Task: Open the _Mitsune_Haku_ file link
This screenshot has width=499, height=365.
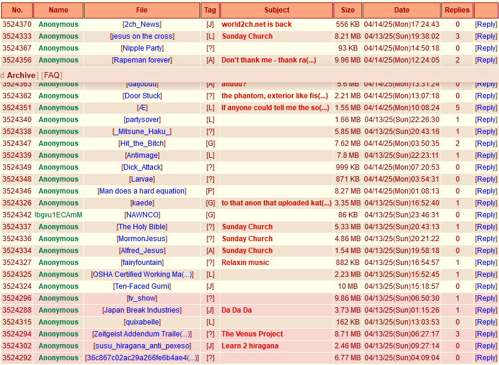Action: (142, 132)
